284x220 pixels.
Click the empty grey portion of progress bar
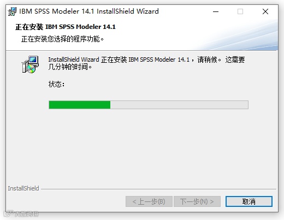179,105
